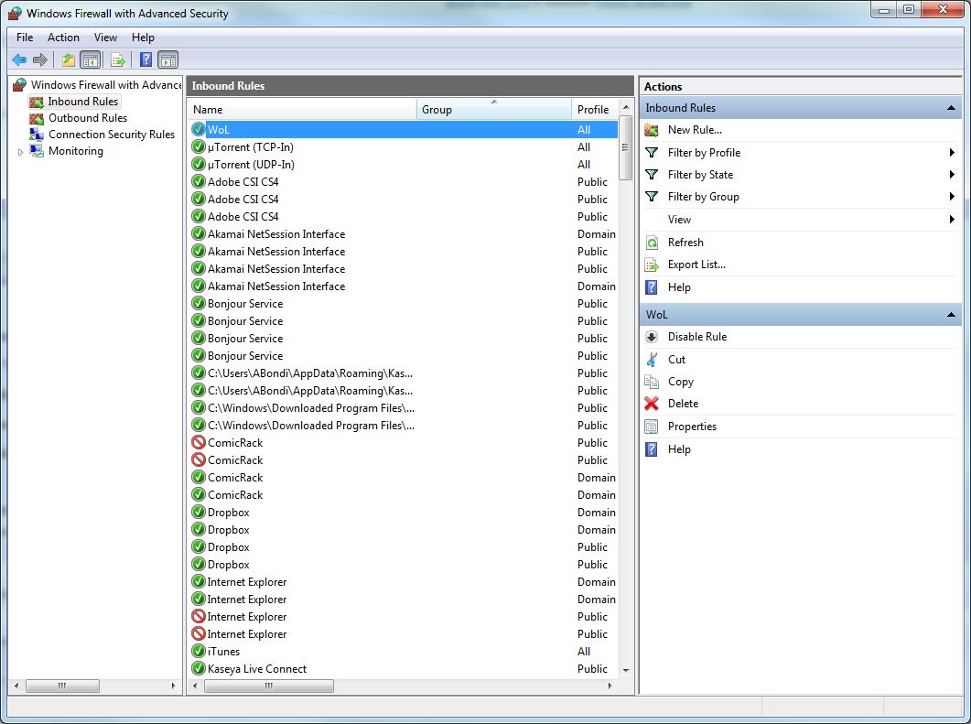971x724 pixels.
Task: Click the Forward arrow toolbar icon
Action: 40,60
